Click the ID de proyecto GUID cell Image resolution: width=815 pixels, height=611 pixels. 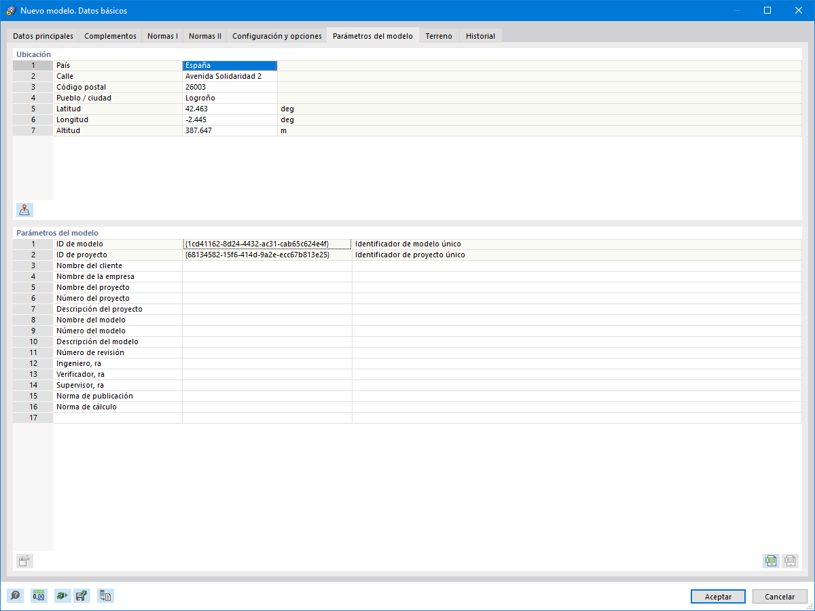click(267, 255)
